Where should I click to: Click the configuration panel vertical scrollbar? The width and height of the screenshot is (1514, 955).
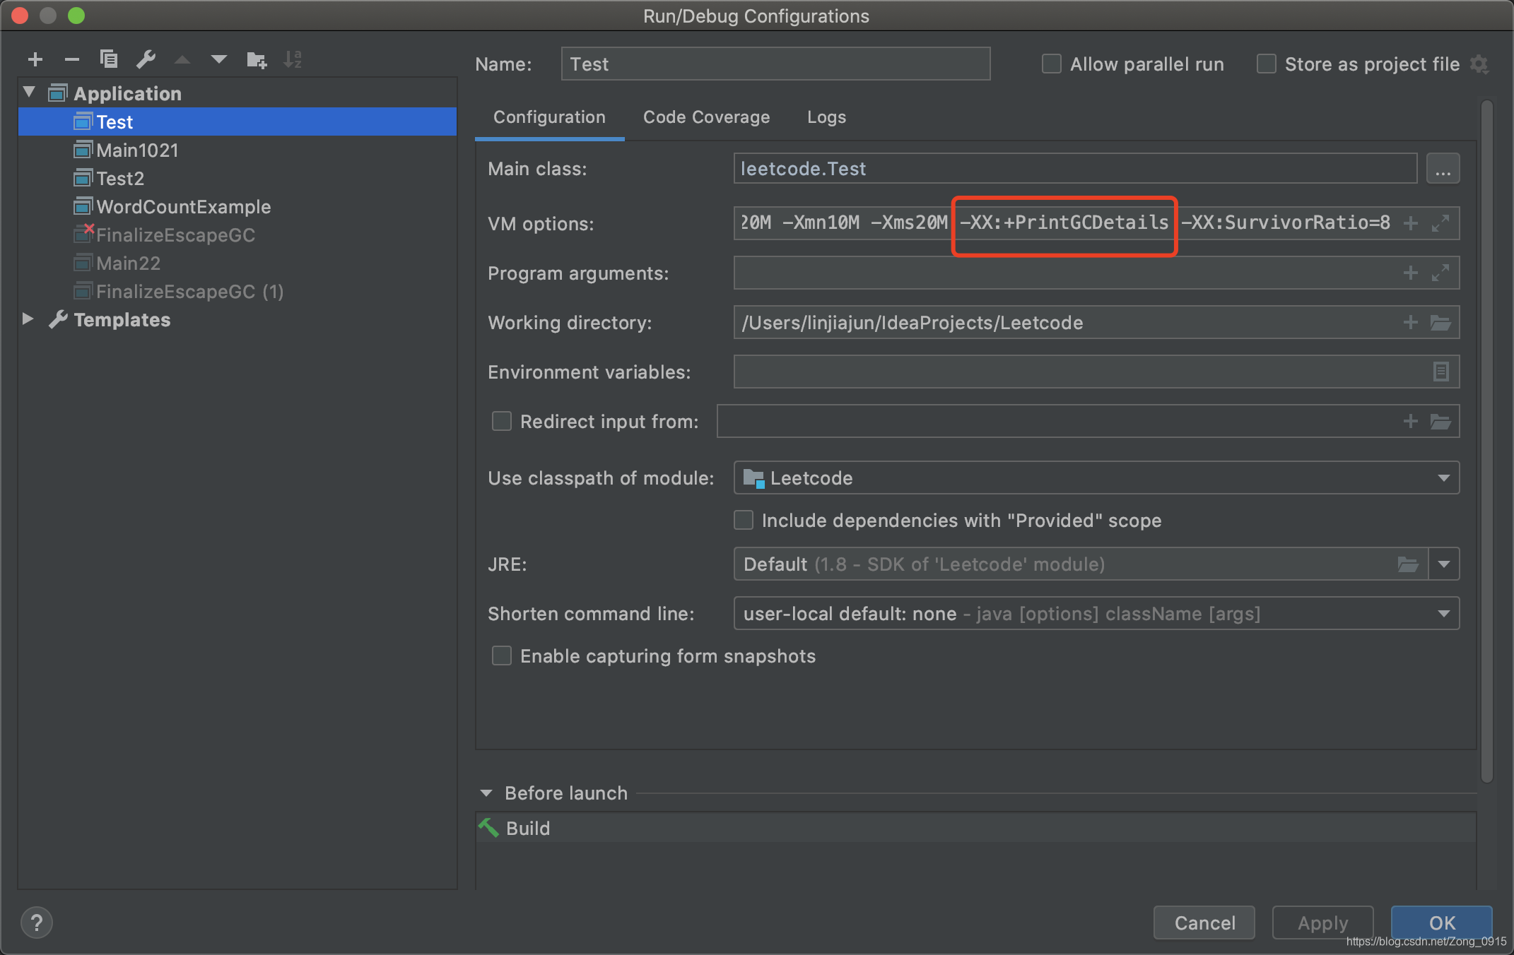[1486, 441]
